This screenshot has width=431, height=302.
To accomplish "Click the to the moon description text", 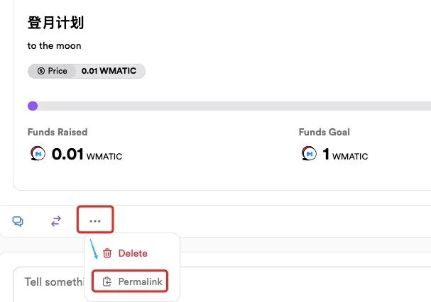I will click(x=54, y=45).
